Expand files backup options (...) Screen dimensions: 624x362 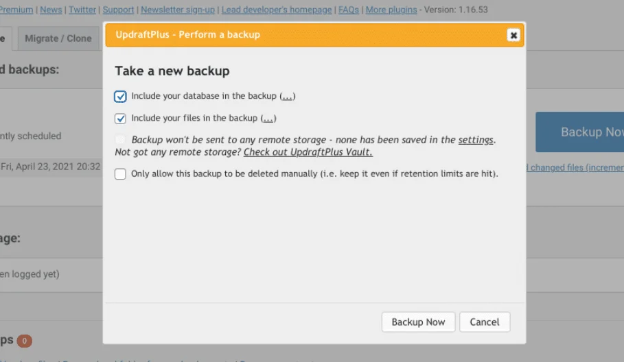268,119
